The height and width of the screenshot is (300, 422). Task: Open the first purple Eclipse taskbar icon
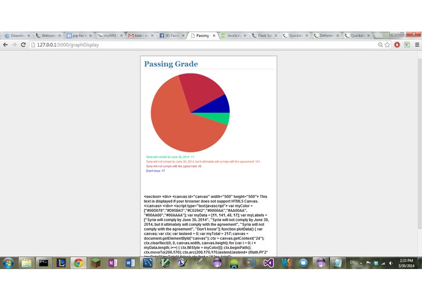tap(217, 263)
